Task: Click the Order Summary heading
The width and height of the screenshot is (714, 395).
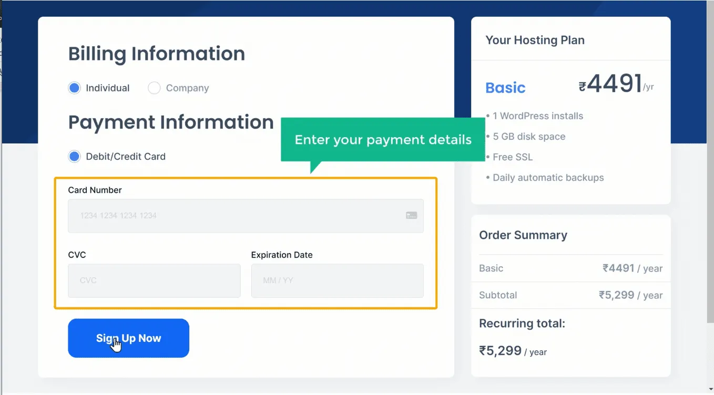Action: click(523, 235)
